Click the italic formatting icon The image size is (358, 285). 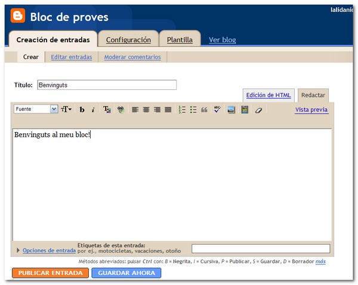pyautogui.click(x=93, y=109)
